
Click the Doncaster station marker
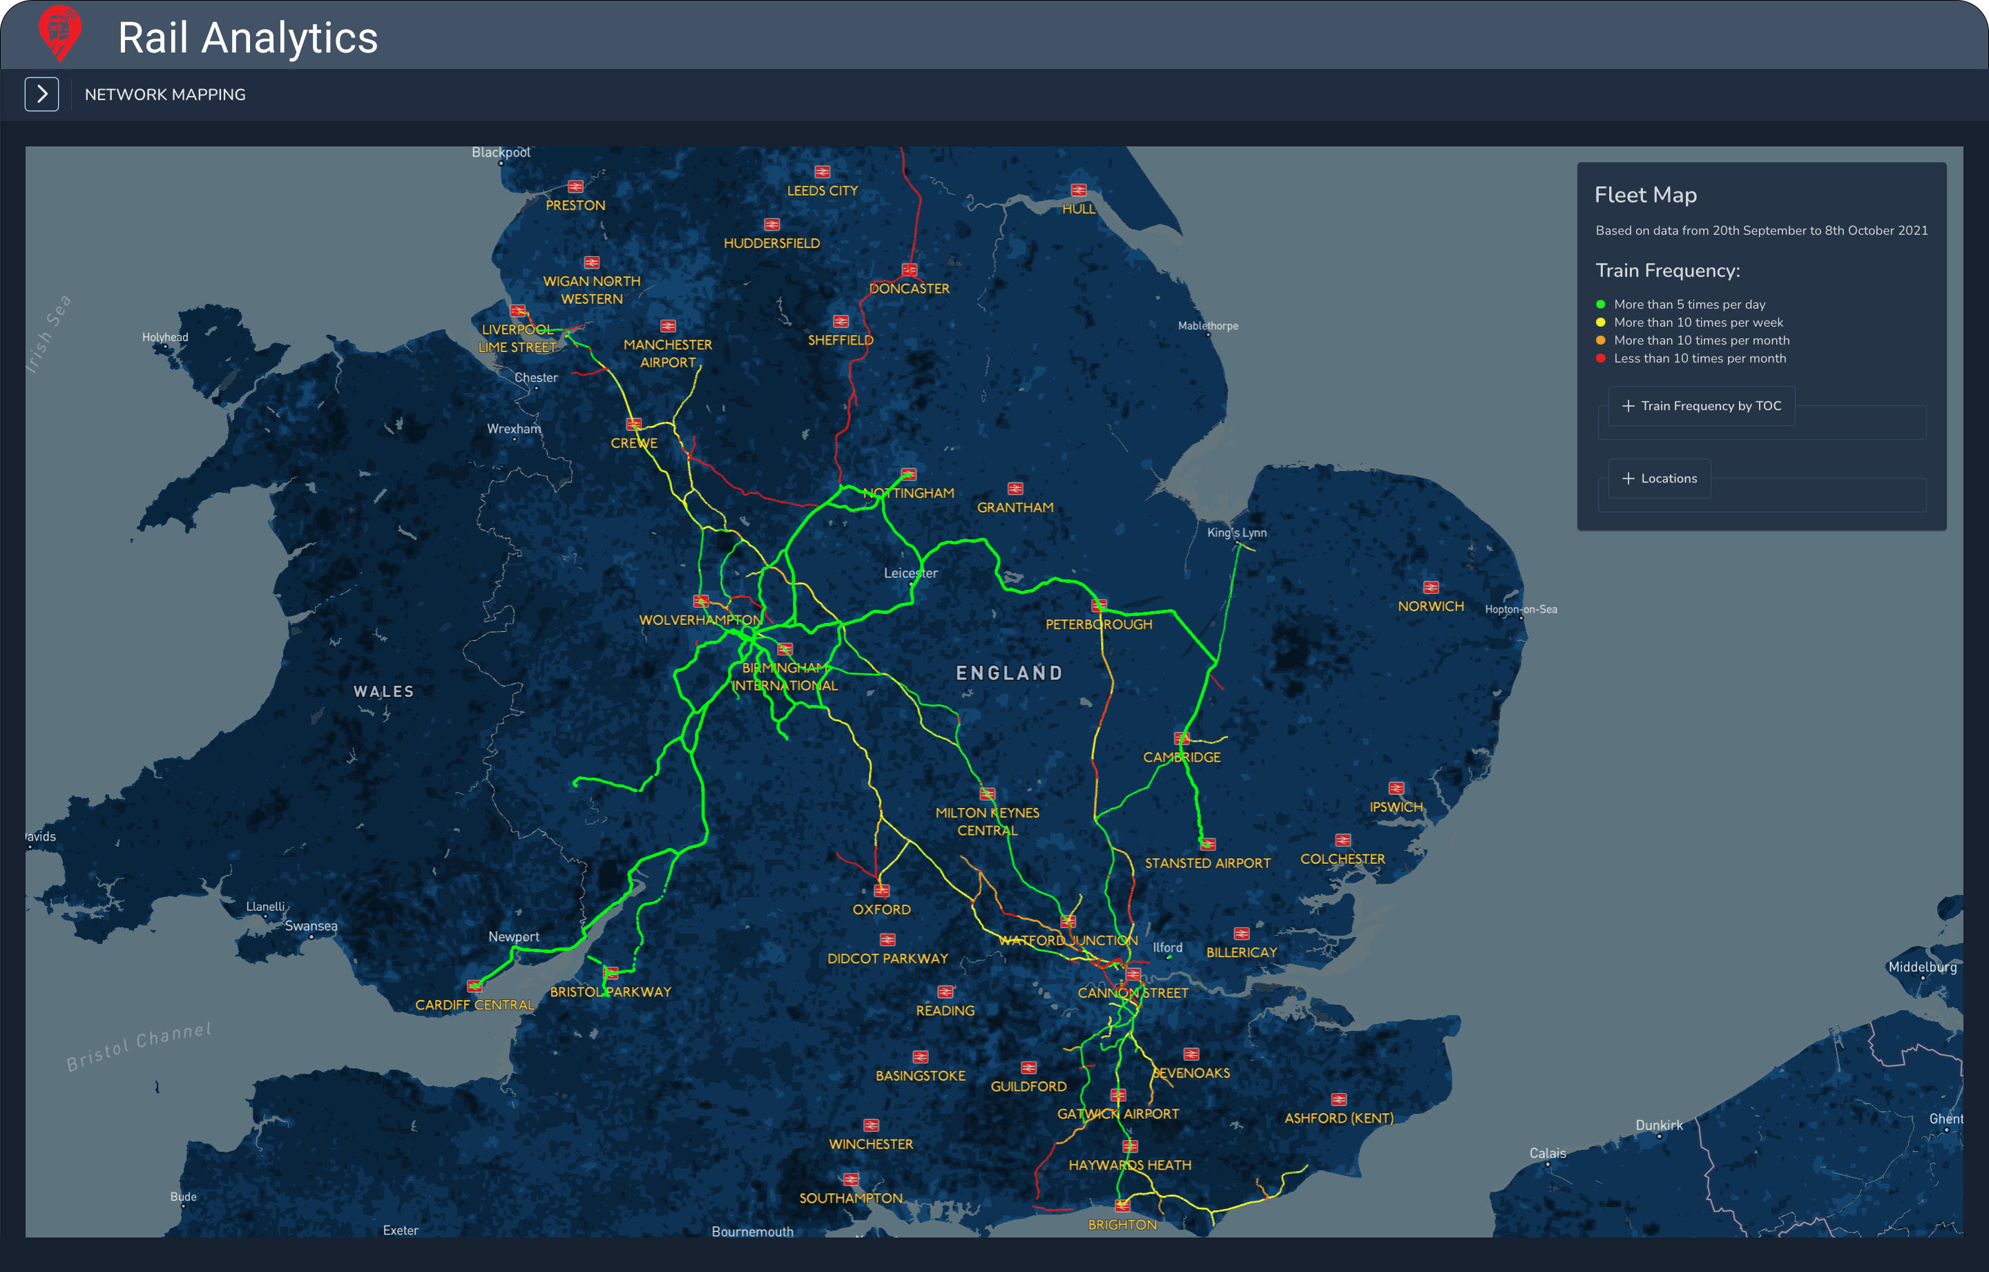pyautogui.click(x=910, y=269)
